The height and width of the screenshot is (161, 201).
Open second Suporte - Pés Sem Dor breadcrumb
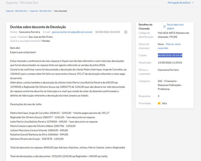(x=41, y=11)
